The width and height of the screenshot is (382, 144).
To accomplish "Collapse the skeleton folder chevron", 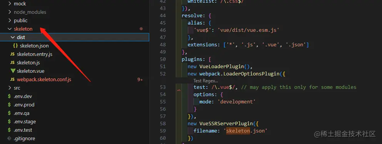I will click(10, 29).
